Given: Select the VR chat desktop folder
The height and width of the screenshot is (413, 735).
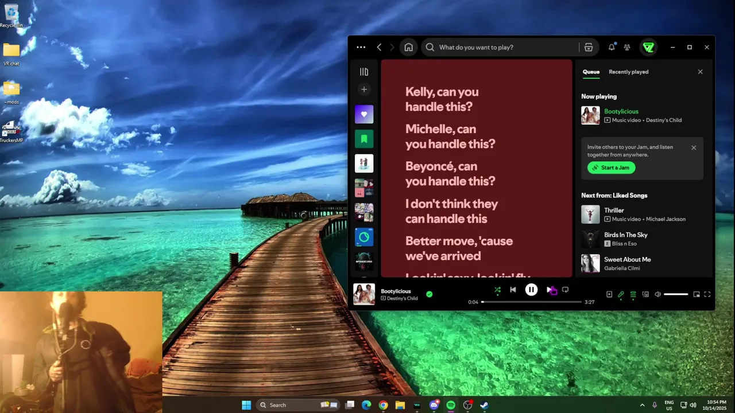Looking at the screenshot, I should tap(11, 54).
